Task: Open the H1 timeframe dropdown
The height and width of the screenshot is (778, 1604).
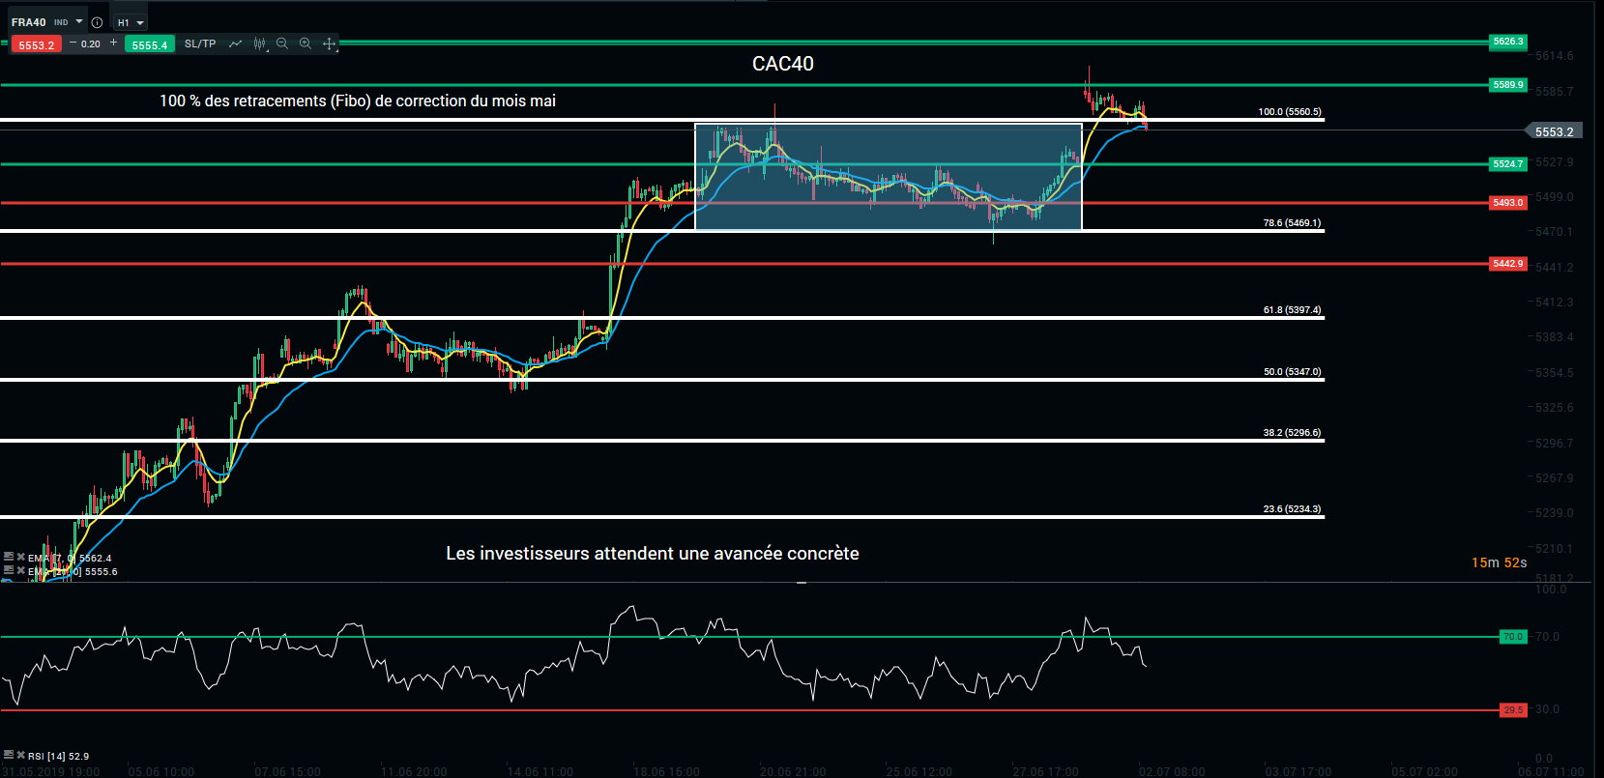Action: coord(131,22)
